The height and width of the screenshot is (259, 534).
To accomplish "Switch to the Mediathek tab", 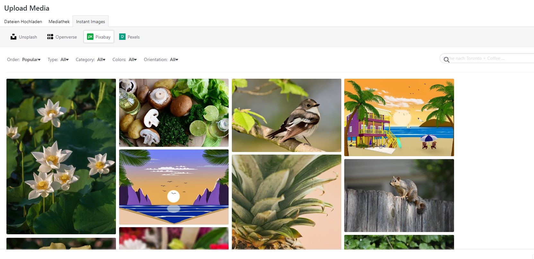I will pos(59,22).
